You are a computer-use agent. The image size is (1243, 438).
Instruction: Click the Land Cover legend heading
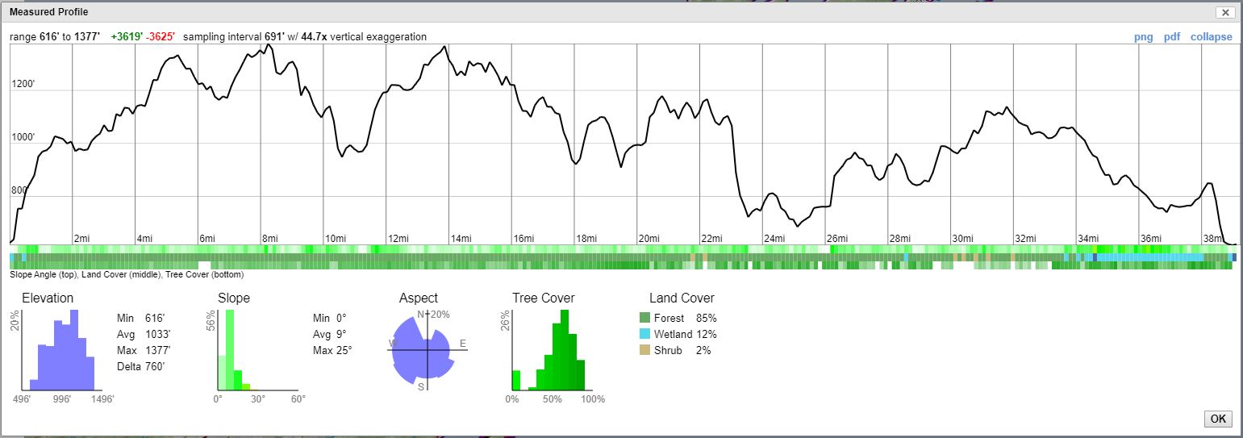point(682,298)
